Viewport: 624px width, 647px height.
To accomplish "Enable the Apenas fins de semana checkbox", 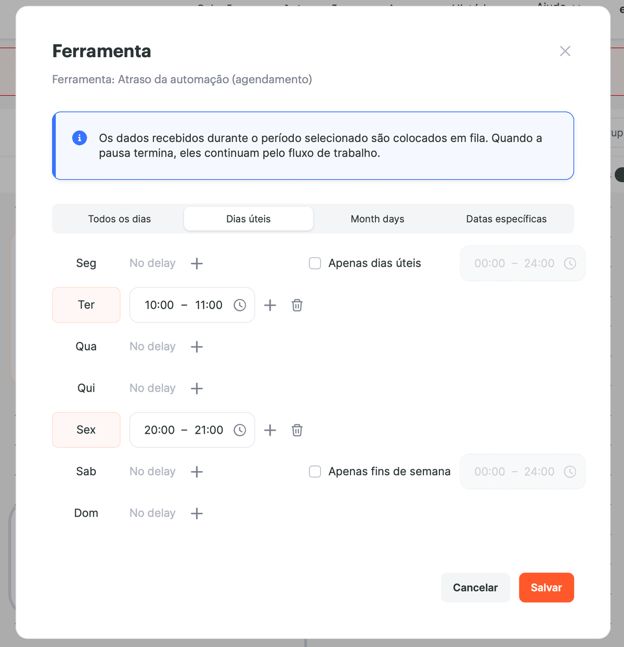I will point(315,471).
